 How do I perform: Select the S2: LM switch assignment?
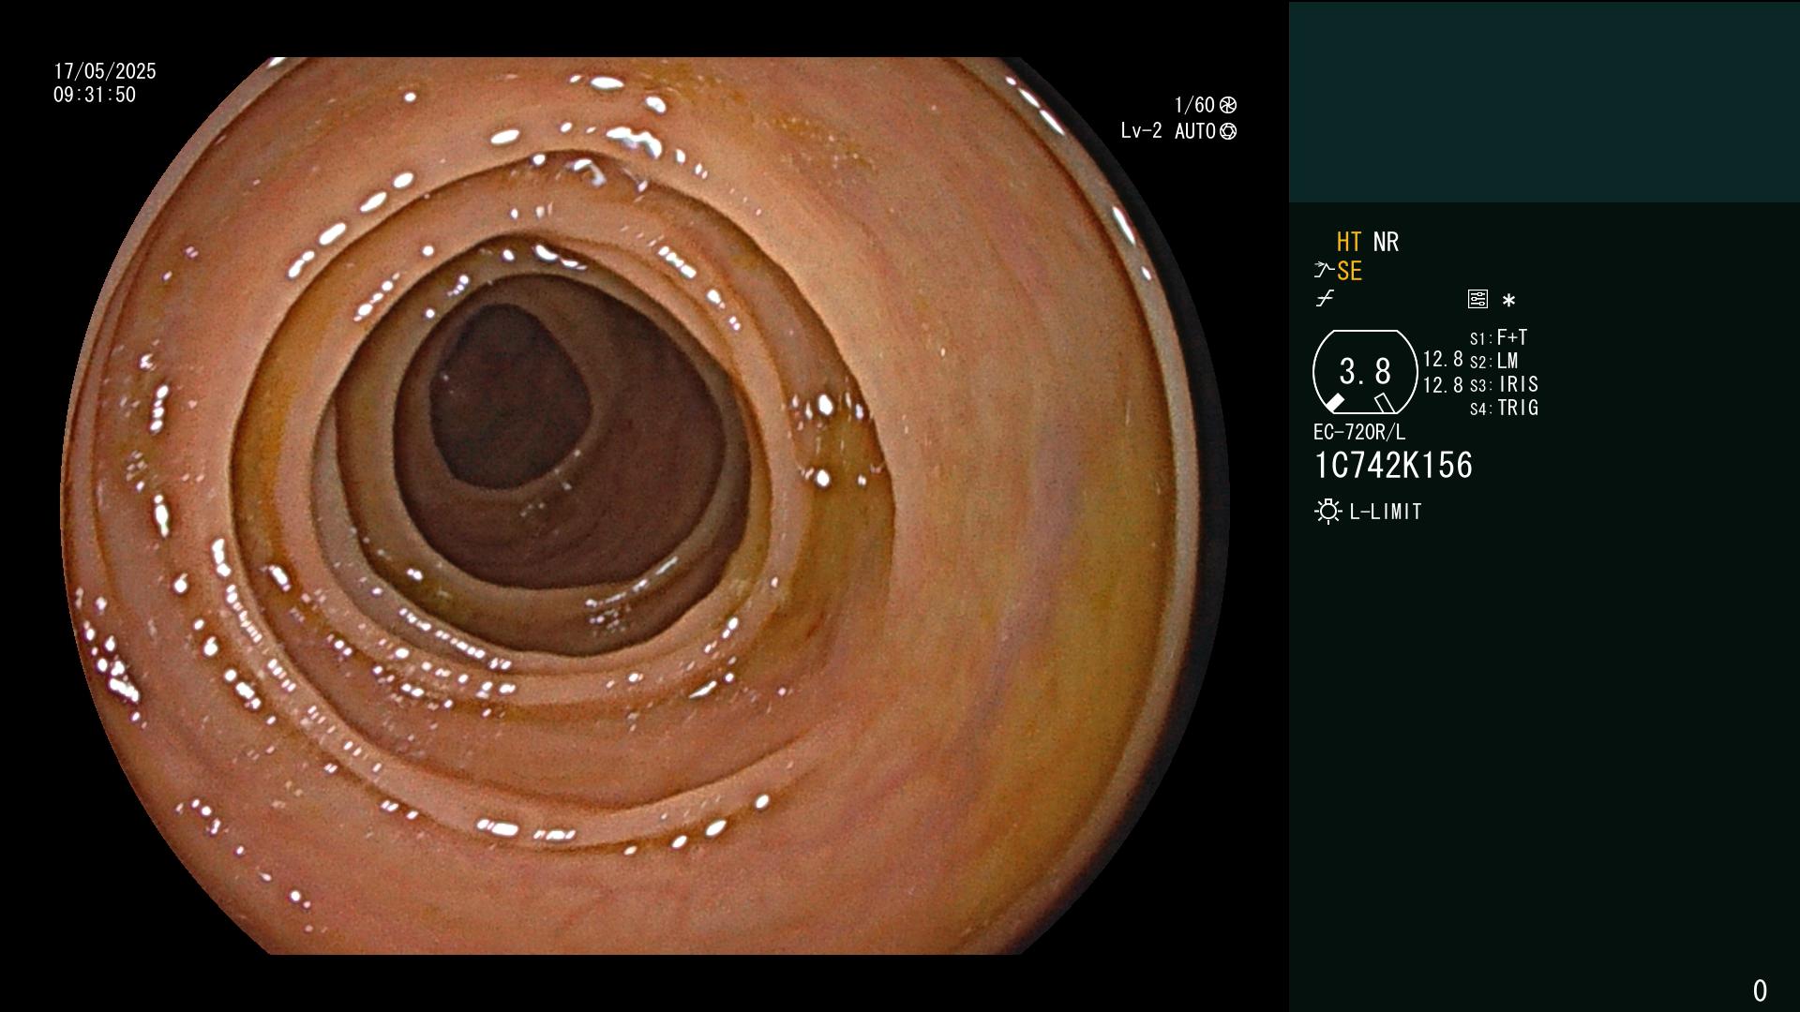pos(1493,361)
